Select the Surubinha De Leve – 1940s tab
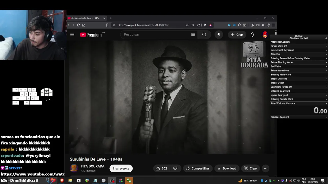 (87, 18)
